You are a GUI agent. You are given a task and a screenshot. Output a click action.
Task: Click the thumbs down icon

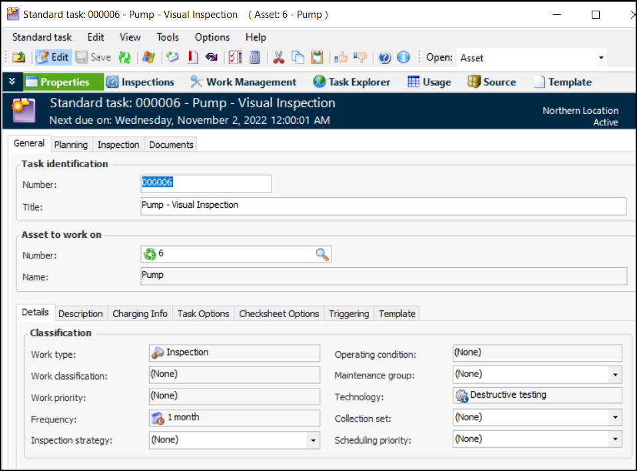click(x=360, y=57)
